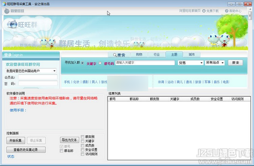Click the 会员名 input field

pos(38,77)
